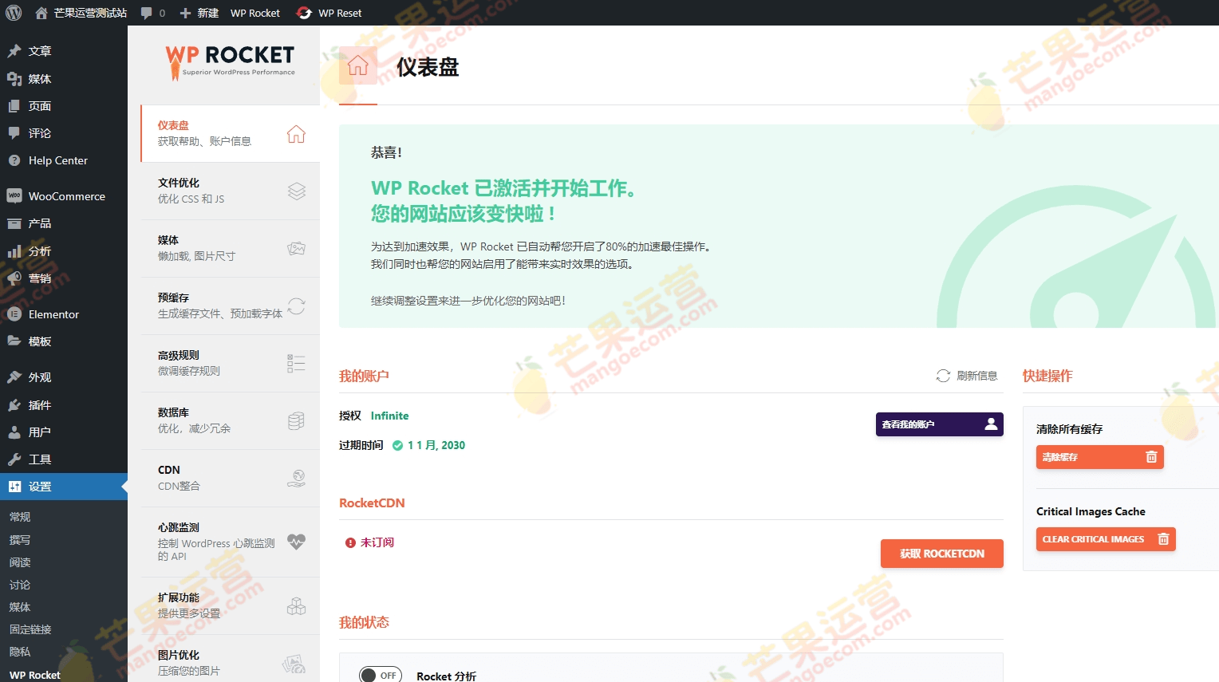Image resolution: width=1219 pixels, height=682 pixels.
Task: Open the WordPress logo menu in admin bar
Action: click(x=12, y=13)
